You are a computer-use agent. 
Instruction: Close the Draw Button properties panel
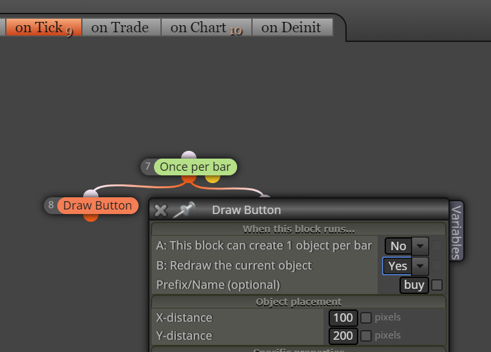coord(160,210)
